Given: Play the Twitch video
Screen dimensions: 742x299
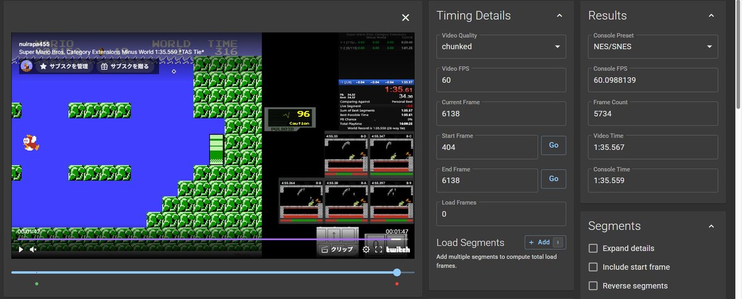Looking at the screenshot, I should (20, 250).
